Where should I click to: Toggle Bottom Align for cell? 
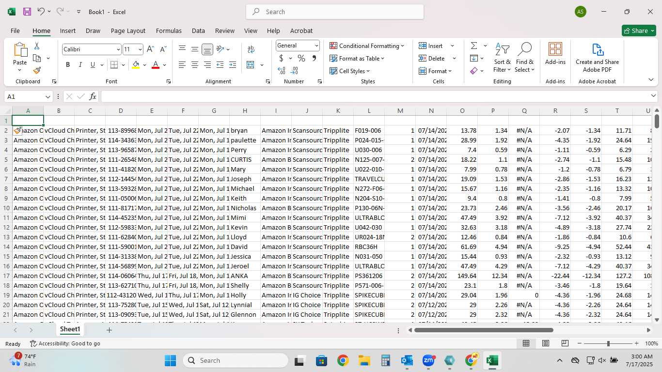pyautogui.click(x=207, y=49)
